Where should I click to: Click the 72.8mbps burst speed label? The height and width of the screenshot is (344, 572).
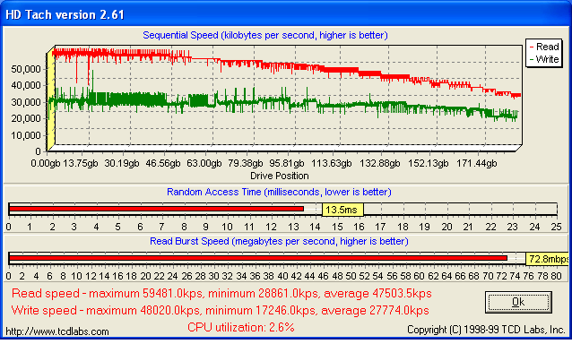[x=548, y=259]
